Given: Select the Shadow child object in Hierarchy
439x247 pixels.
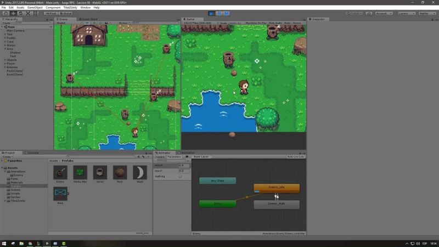Looking at the screenshot, I should coord(15,52).
